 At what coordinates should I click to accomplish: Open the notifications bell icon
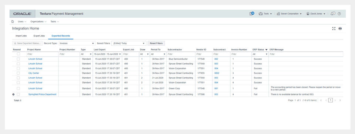click(332, 14)
